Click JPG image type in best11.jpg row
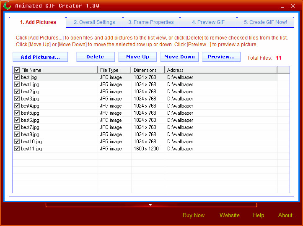This screenshot has width=303, height=226. pos(111,149)
